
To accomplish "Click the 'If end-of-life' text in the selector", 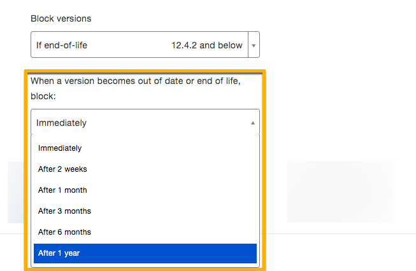I will coord(62,45).
